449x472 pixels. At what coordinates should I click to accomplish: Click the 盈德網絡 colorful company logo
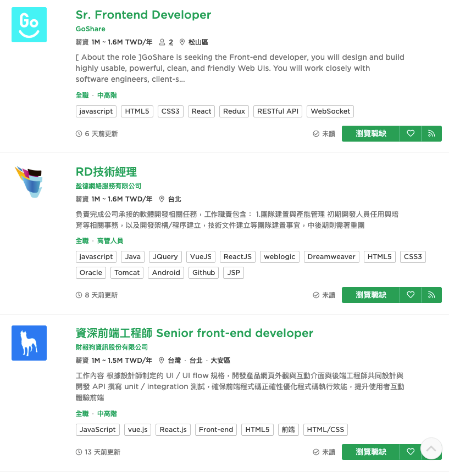(x=29, y=182)
